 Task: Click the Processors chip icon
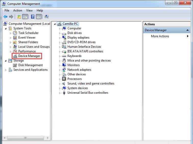(64, 79)
